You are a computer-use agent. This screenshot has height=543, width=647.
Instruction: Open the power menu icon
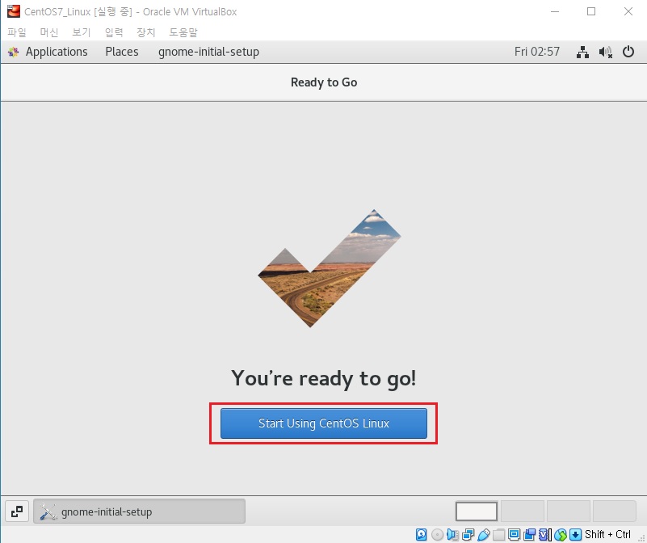click(x=628, y=52)
